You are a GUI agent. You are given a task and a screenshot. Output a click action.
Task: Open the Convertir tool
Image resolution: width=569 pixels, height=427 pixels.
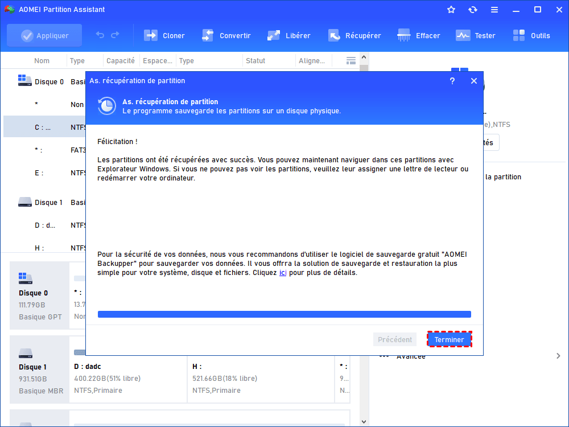point(208,35)
